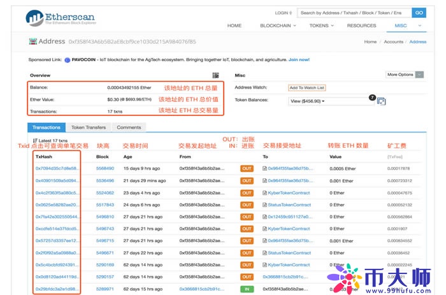Screen dimensions: 446x295
Task: Open the Home breadcrumb link
Action: click(x=370, y=42)
